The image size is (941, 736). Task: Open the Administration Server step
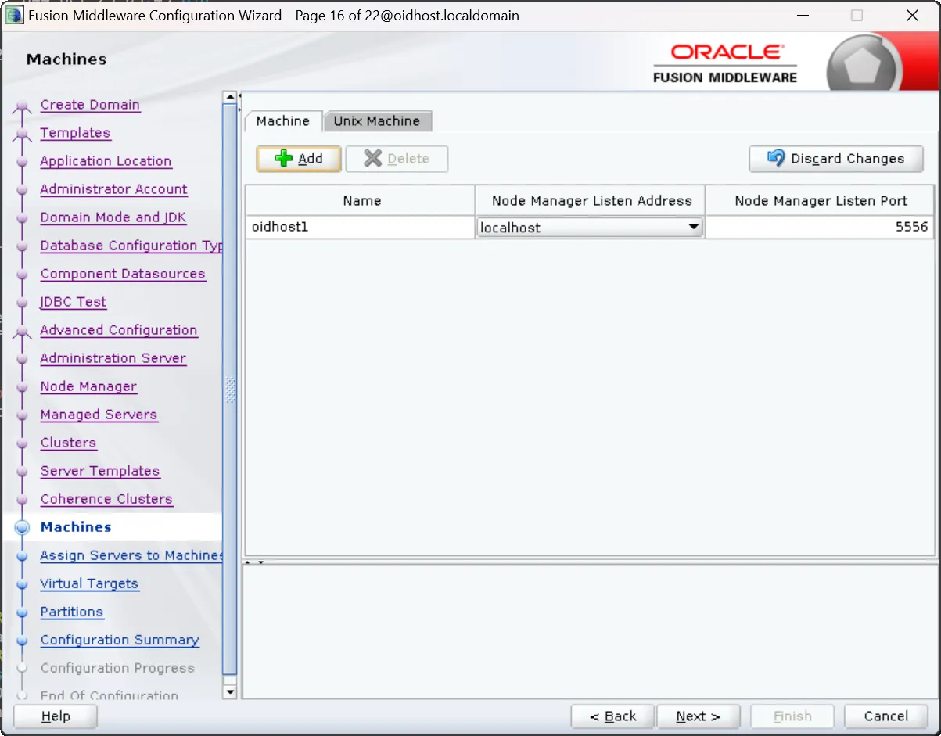tap(113, 358)
